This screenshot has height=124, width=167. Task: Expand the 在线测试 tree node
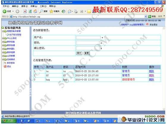coord(3,59)
